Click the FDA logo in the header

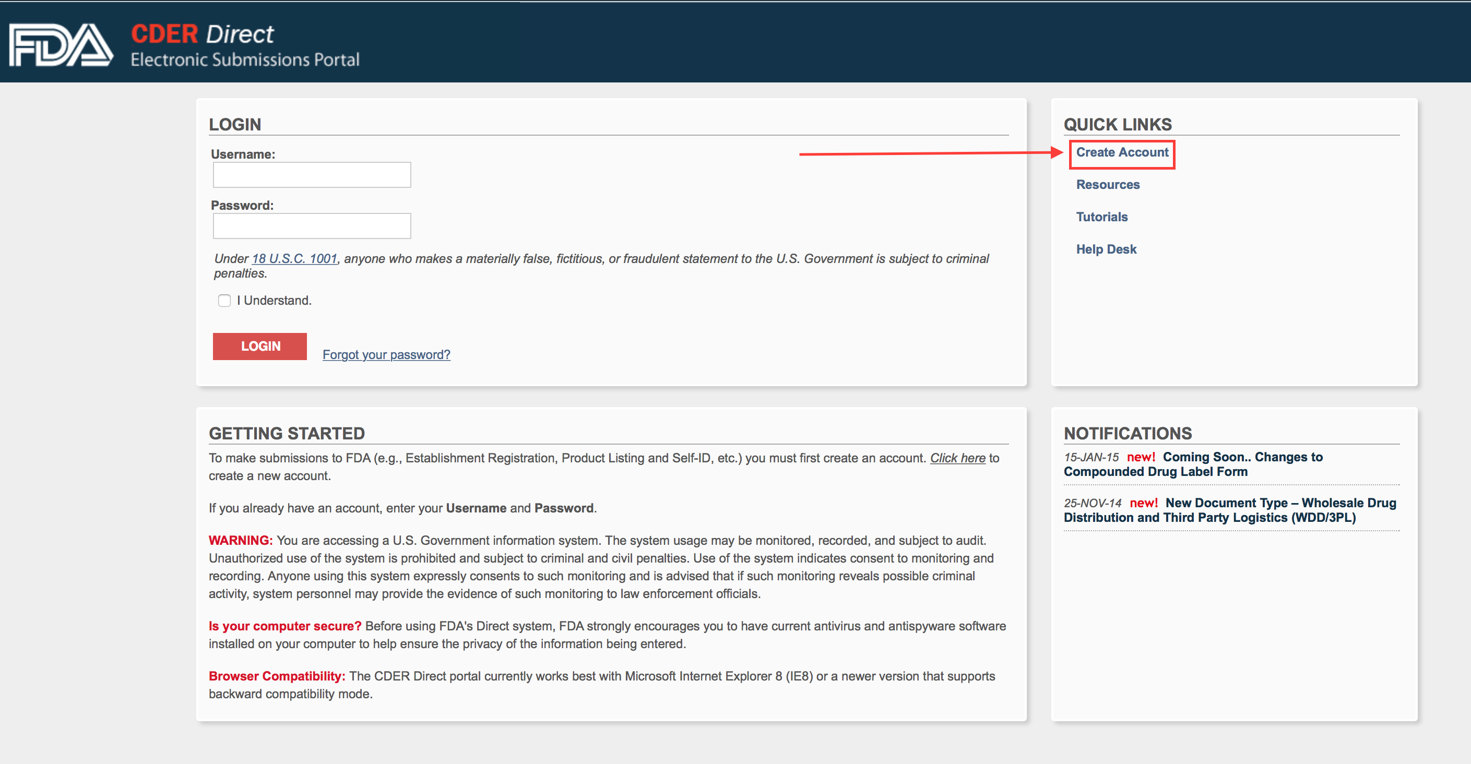click(x=61, y=44)
